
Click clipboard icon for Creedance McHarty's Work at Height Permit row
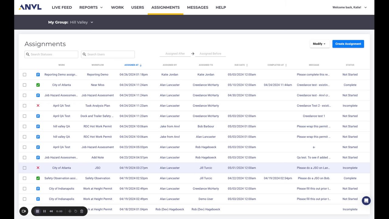(38, 189)
